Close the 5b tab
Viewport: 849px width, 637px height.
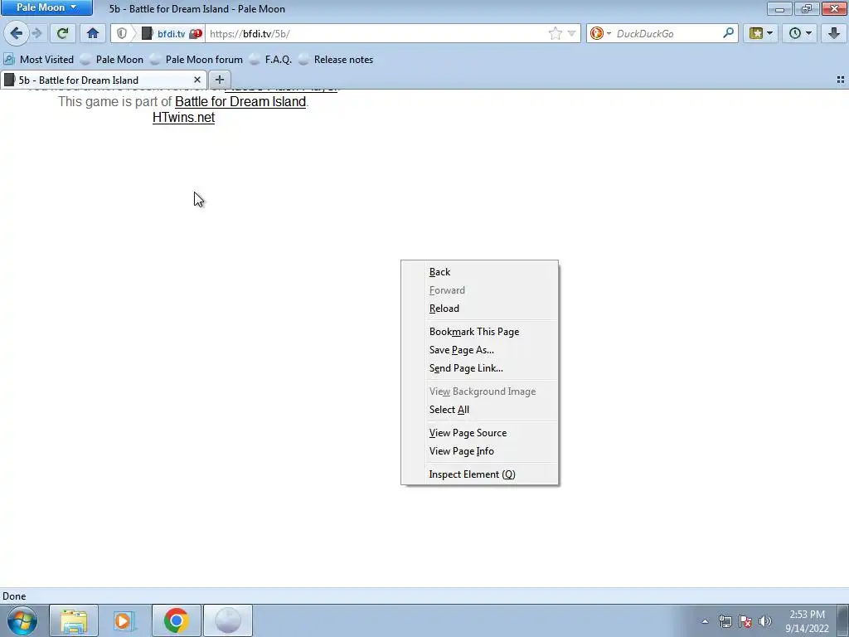tap(197, 80)
